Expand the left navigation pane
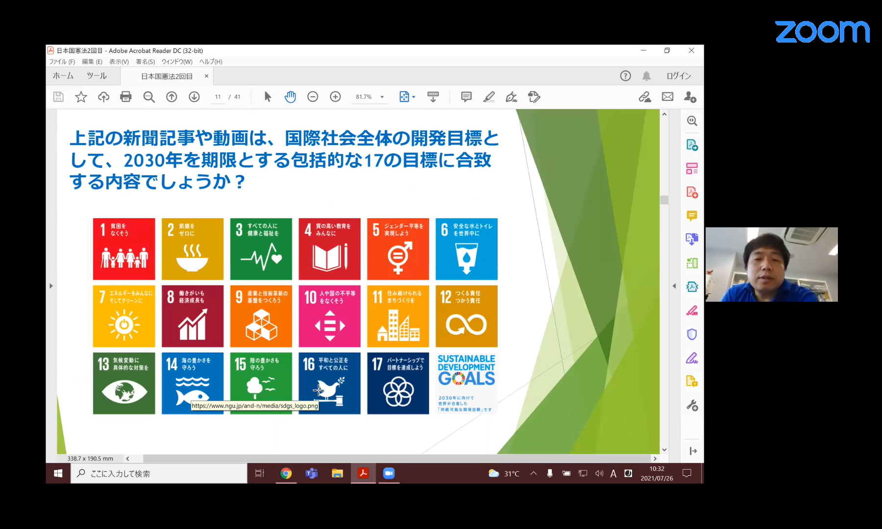Viewport: 882px width, 529px height. pos(51,286)
